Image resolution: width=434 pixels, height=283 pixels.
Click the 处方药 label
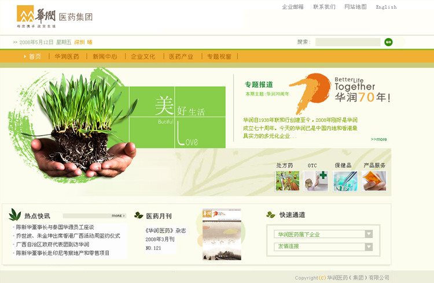[285, 165]
